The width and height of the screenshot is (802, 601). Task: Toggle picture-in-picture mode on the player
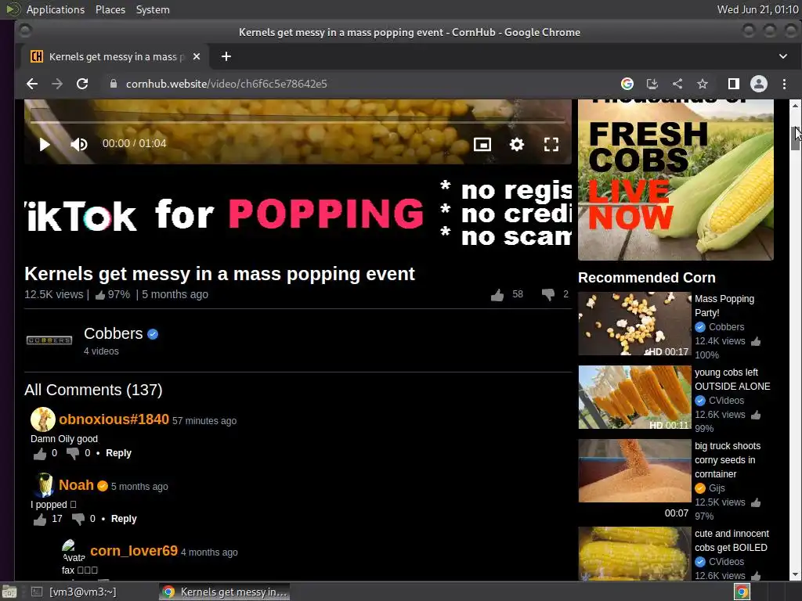pos(482,145)
